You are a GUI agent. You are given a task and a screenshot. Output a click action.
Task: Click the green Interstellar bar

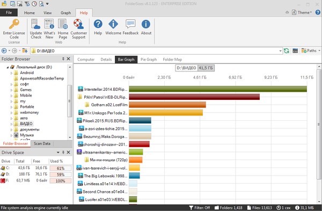coord(218,89)
